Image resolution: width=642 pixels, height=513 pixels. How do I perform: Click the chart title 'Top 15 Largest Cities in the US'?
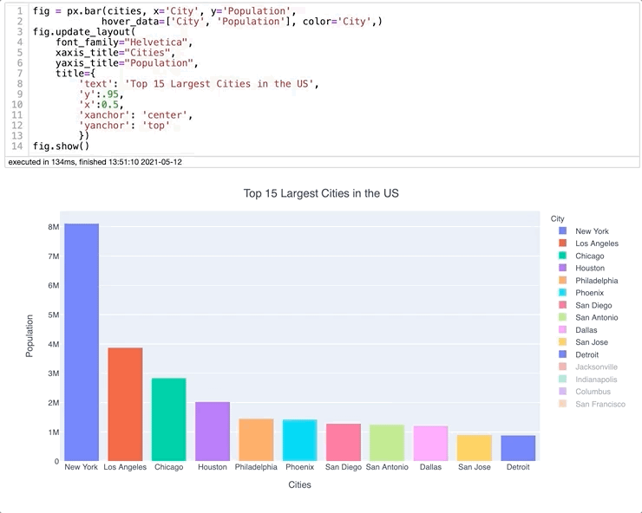coord(321,193)
